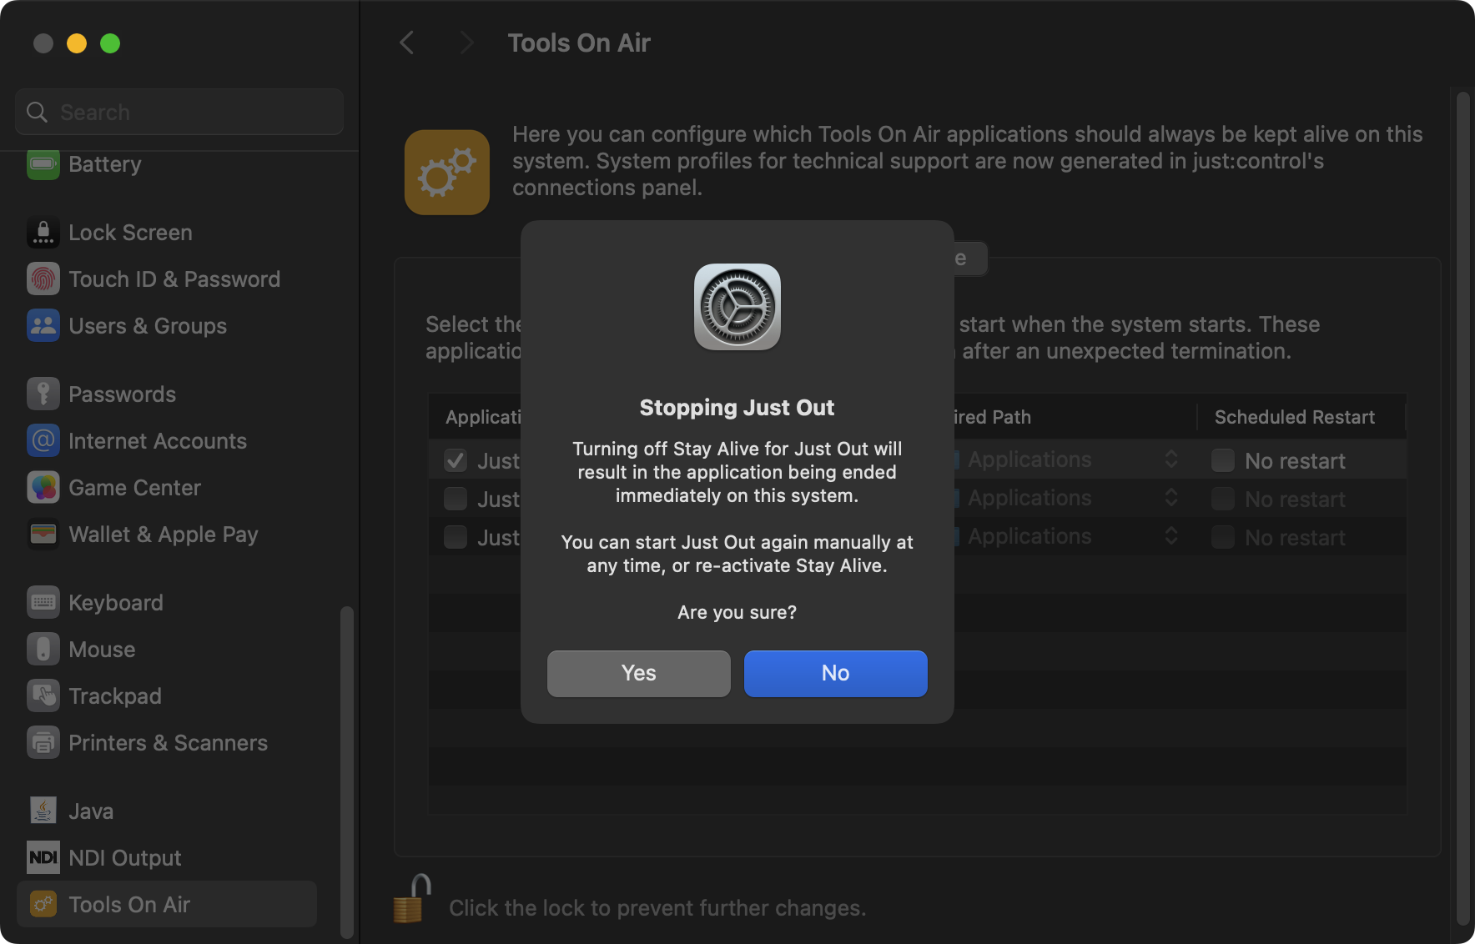Image resolution: width=1475 pixels, height=944 pixels.
Task: Click "Click the lock to prevent further changes." text
Action: pos(657,908)
